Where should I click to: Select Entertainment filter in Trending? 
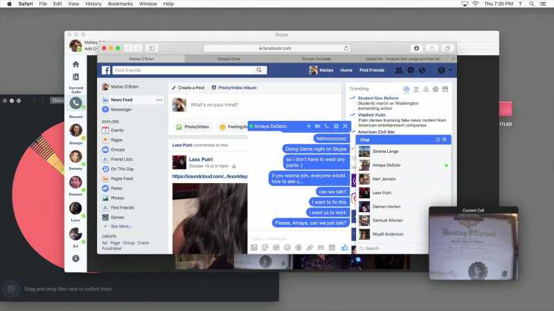[445, 89]
